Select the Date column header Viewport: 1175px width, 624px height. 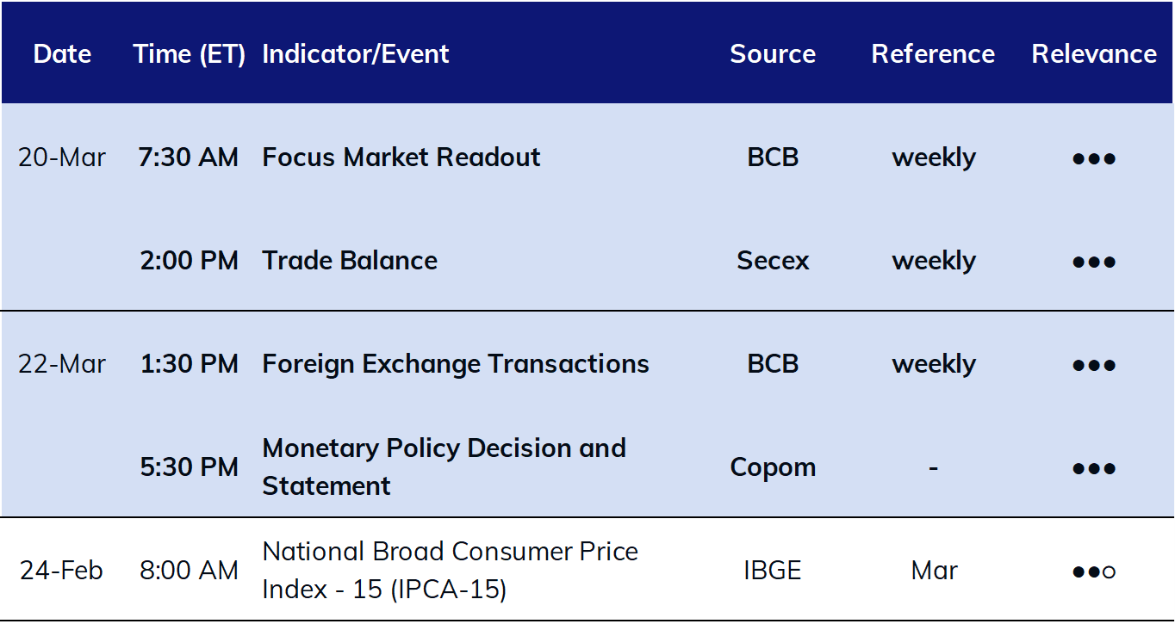[62, 53]
